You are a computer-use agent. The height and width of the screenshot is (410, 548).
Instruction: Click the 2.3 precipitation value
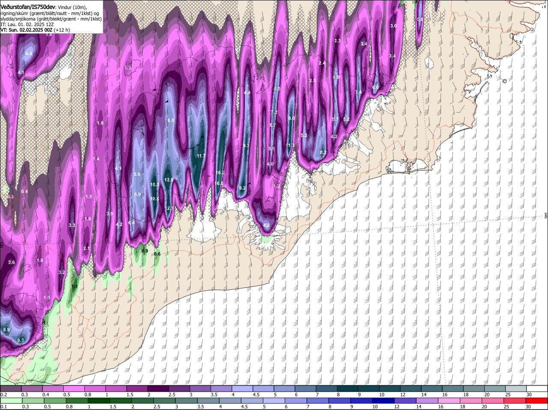coord(337,41)
